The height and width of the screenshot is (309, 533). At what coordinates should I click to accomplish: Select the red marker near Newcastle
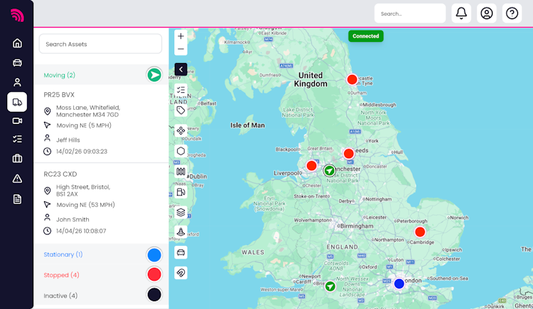(352, 79)
